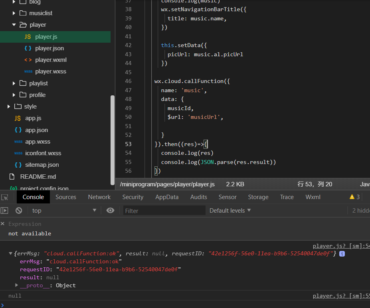The height and width of the screenshot is (308, 370).
Task: Click the blue info badge on logged object
Action: click(342, 254)
